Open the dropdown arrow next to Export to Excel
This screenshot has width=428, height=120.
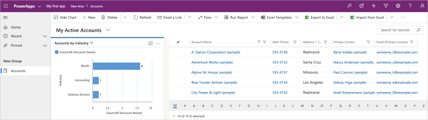point(342,17)
